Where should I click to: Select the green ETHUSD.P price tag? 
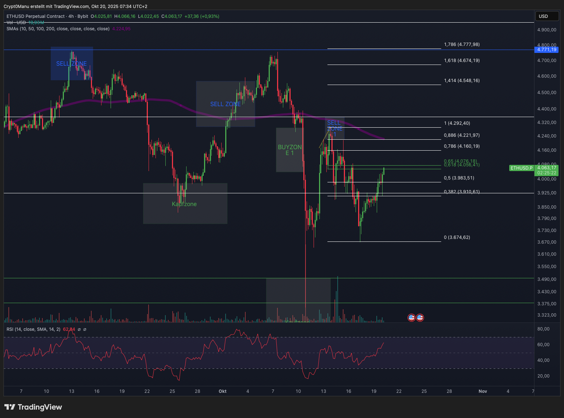[521, 168]
